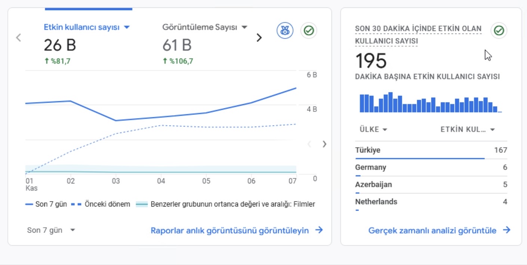Show next metrics with black right chevron

(259, 38)
